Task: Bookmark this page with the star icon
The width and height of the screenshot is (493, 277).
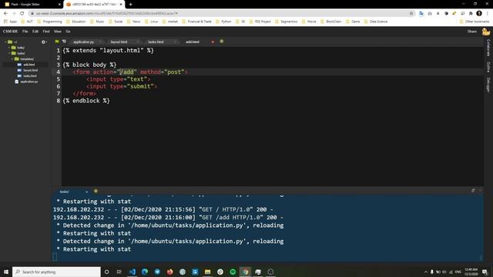Action: [411, 14]
